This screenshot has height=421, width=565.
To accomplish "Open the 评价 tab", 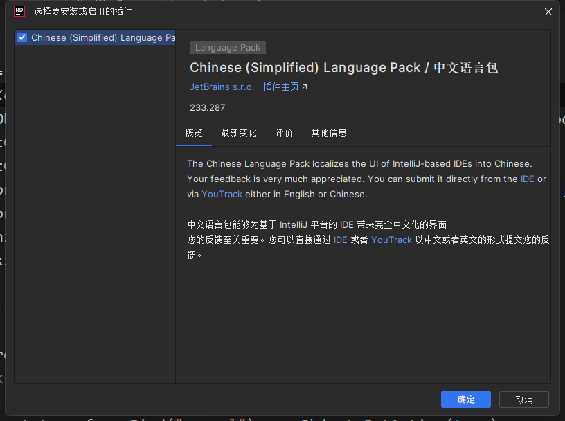I will (284, 133).
